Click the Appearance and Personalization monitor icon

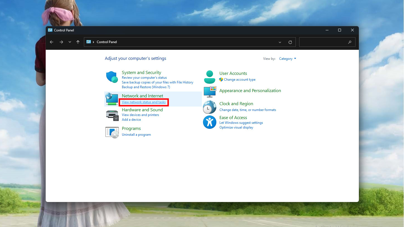pos(210,92)
